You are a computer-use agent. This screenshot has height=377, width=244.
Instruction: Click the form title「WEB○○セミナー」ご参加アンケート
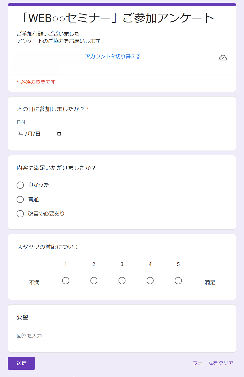[117, 18]
